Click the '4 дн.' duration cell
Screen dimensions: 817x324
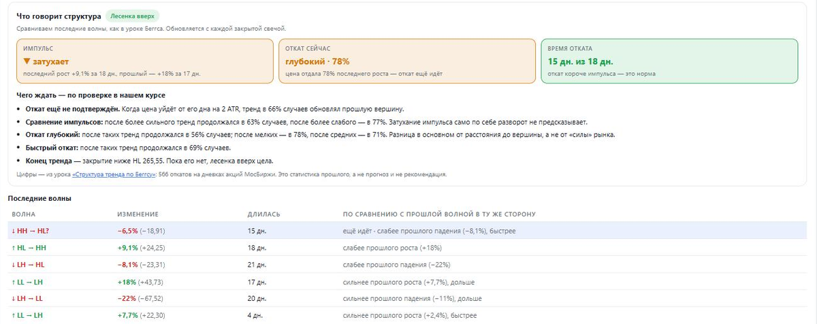[x=256, y=316]
